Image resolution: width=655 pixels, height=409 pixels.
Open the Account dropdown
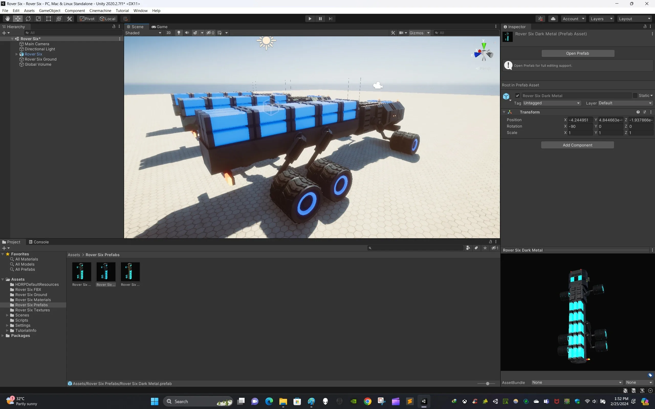pos(574,19)
